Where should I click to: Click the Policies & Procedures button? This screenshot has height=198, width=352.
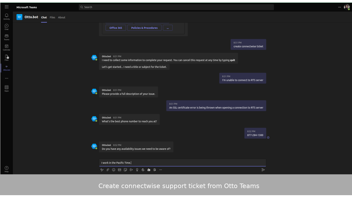pos(144,28)
